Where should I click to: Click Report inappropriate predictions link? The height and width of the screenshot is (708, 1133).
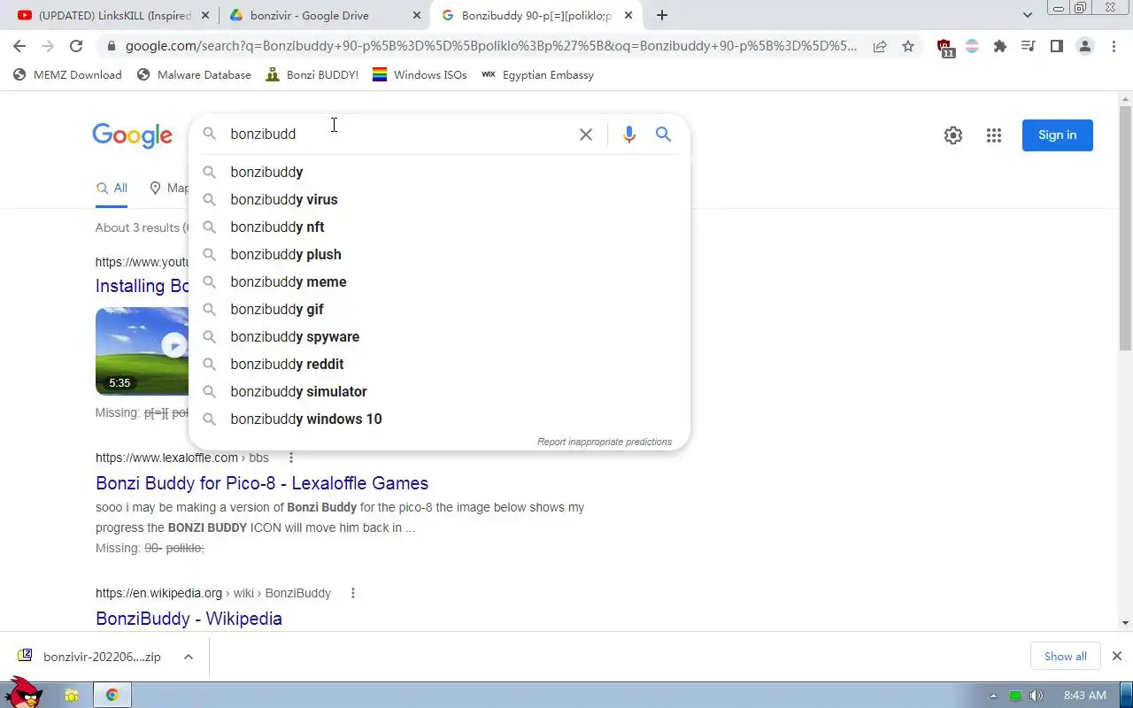pos(605,442)
